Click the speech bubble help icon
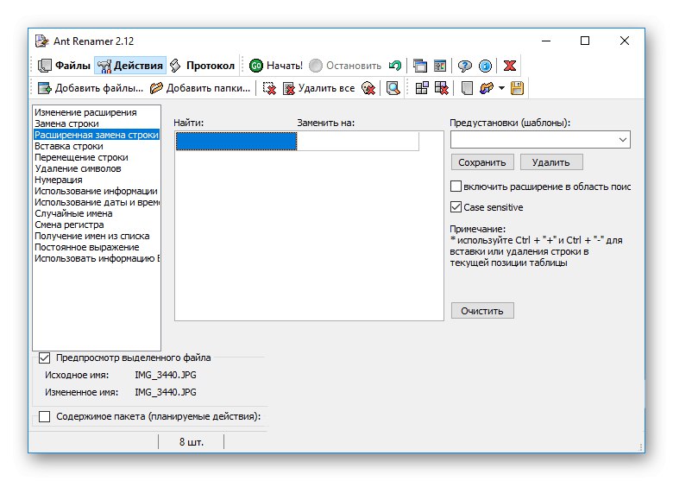673x481 pixels. point(464,66)
